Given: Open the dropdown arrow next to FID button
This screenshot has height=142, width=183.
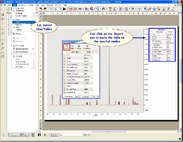Looking at the screenshot, I should point(83,9).
